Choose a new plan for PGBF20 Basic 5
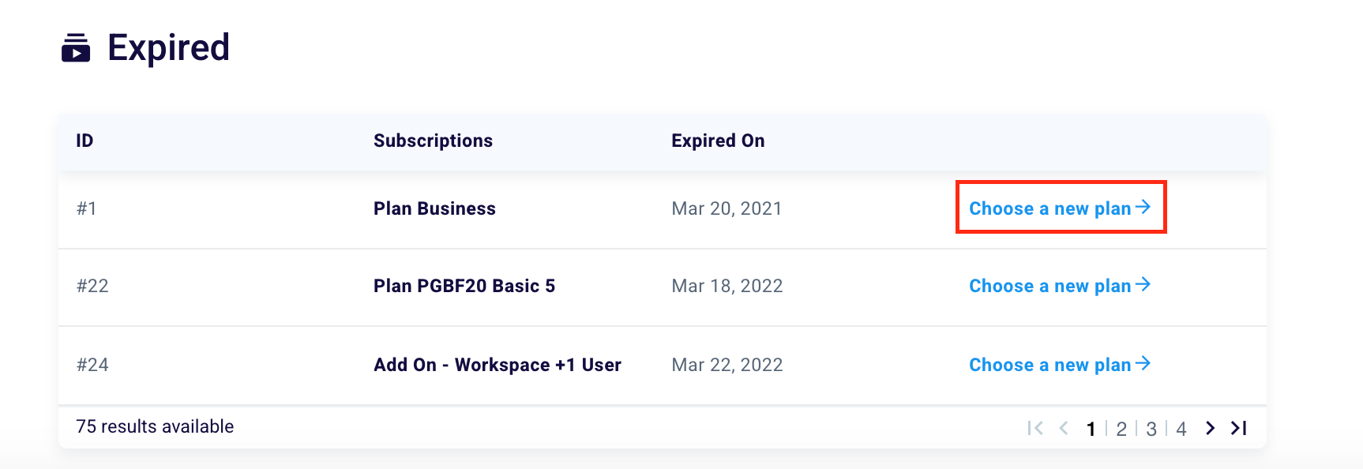The image size is (1363, 469). tap(1060, 286)
